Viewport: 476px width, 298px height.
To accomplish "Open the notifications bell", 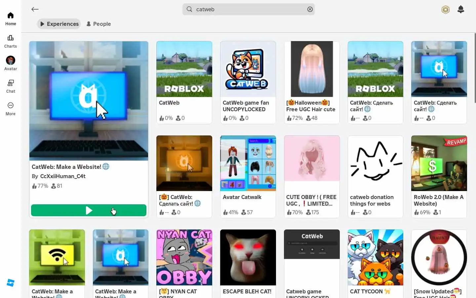I will (x=461, y=9).
